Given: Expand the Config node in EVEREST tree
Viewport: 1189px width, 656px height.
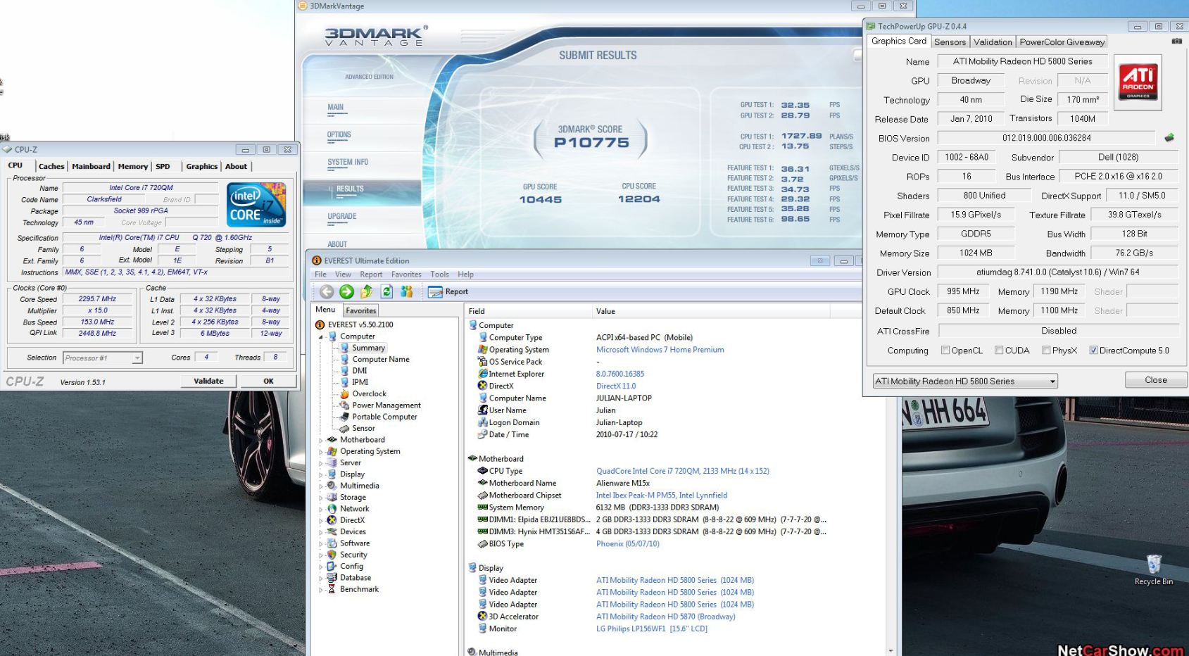Looking at the screenshot, I should pyautogui.click(x=321, y=567).
